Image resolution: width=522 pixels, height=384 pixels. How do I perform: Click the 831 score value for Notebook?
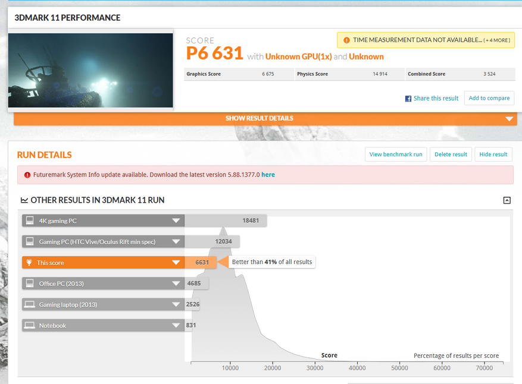point(190,325)
